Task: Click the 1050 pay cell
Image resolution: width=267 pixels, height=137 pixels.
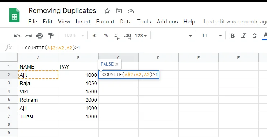Action: point(78,83)
